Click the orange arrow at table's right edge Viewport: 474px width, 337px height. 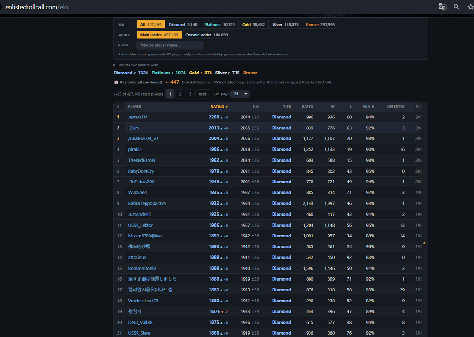[424, 243]
